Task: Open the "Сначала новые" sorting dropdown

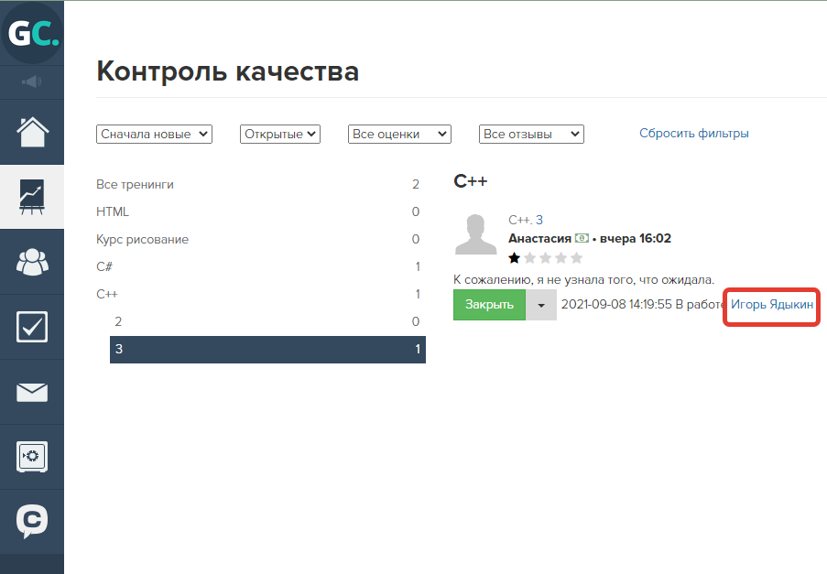Action: pos(153,134)
